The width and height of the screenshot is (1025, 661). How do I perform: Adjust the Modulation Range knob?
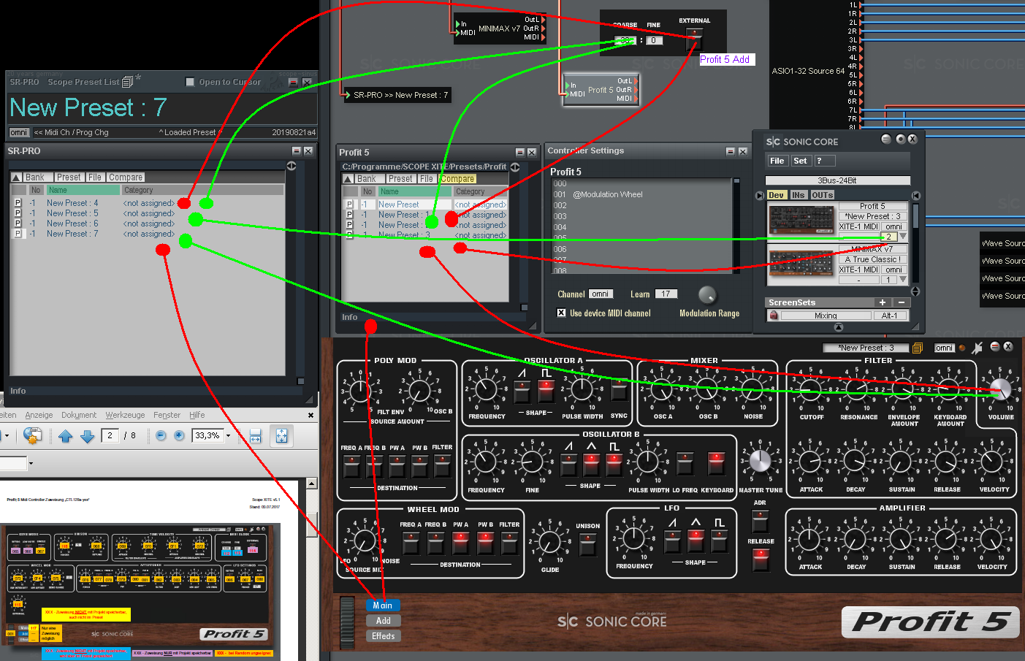[706, 294]
